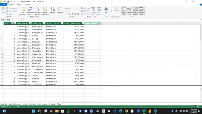Open Store_City column filter dropdown

click(44, 24)
